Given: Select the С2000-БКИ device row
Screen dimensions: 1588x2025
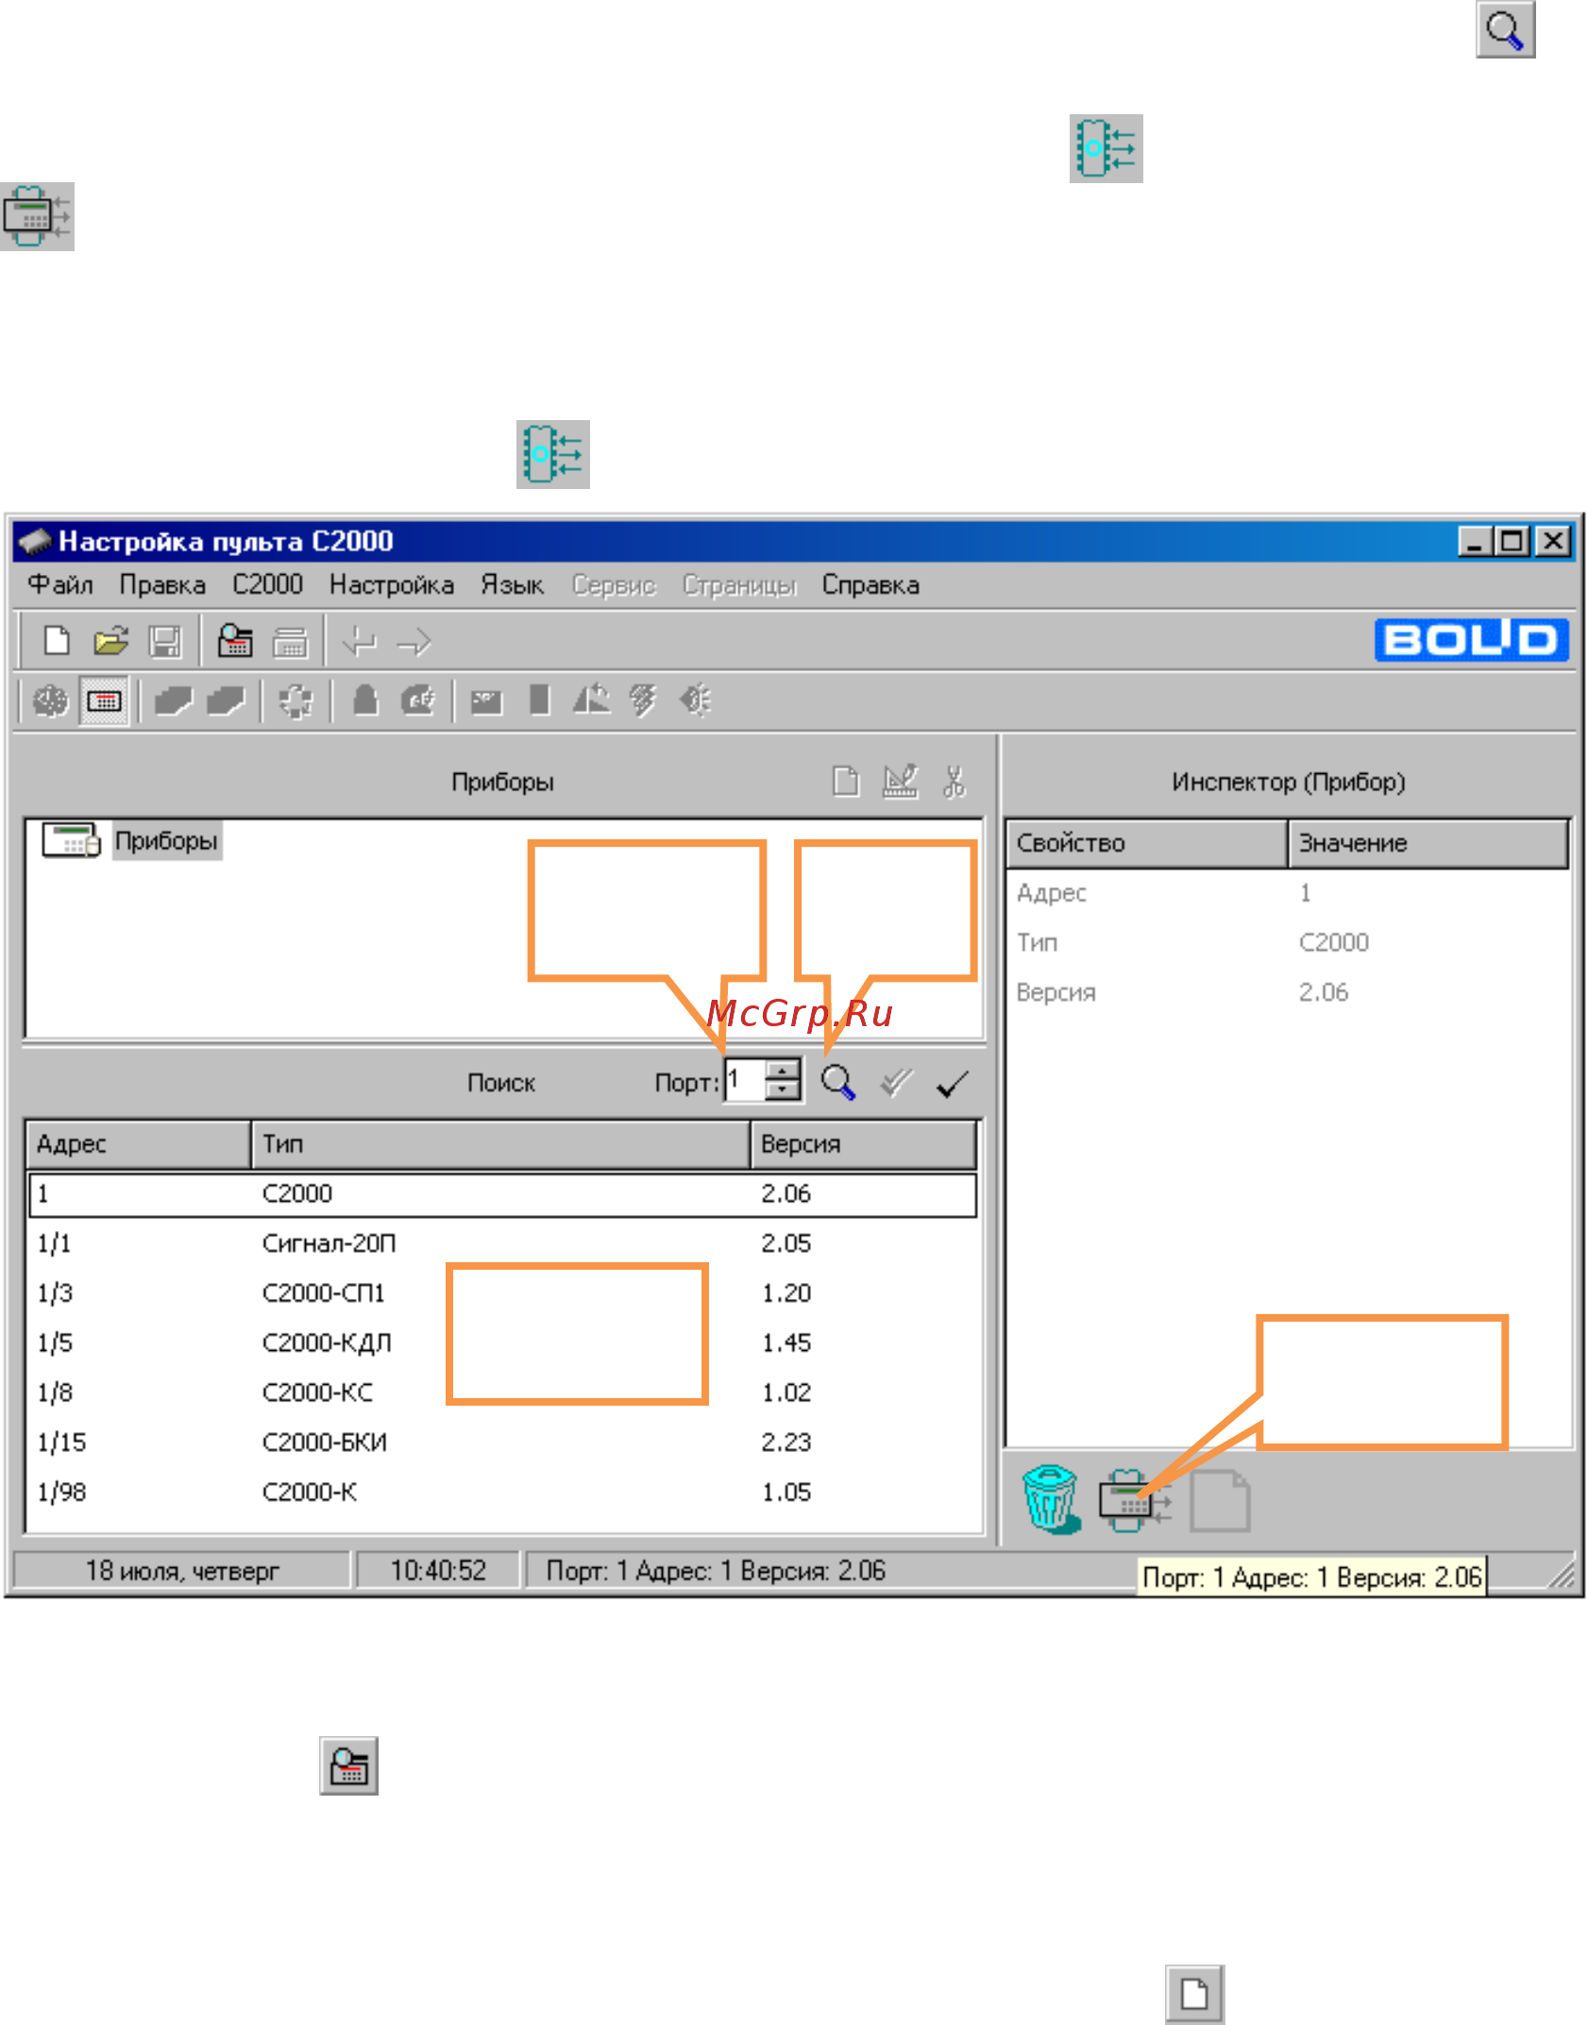Looking at the screenshot, I should (502, 1443).
